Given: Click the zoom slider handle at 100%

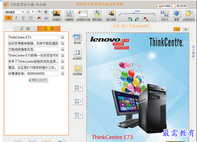Looking at the screenshot, I should tap(134, 14).
